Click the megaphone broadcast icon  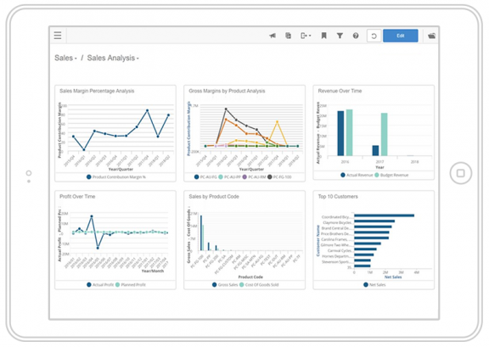(x=273, y=36)
